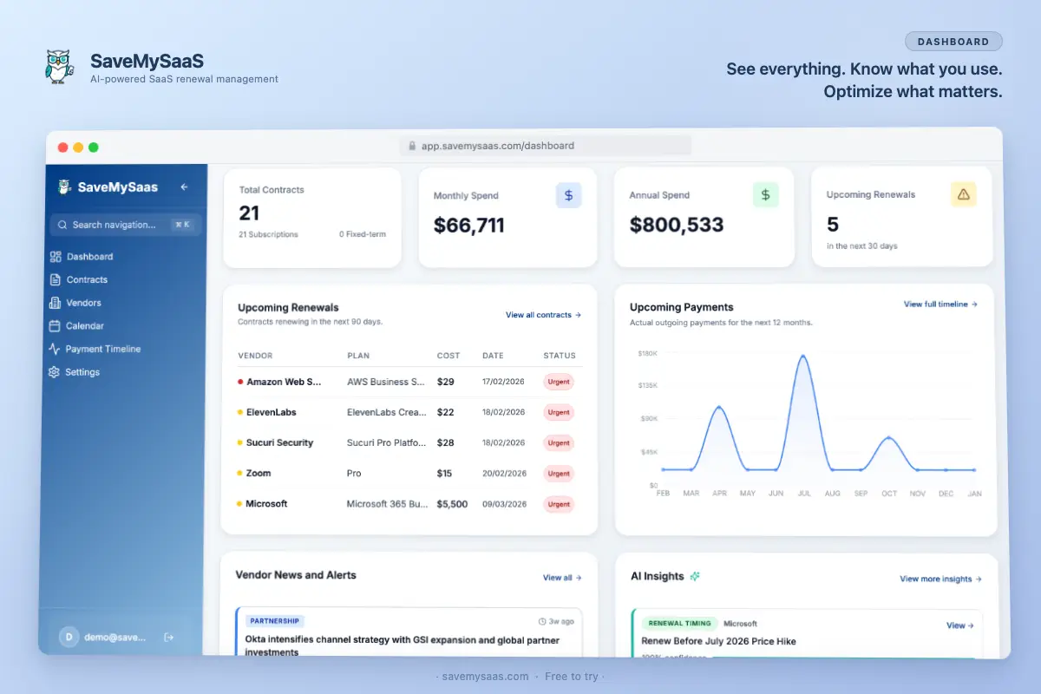
Task: Click the DASHBOARD badge at the banner's top right
Action: (953, 42)
